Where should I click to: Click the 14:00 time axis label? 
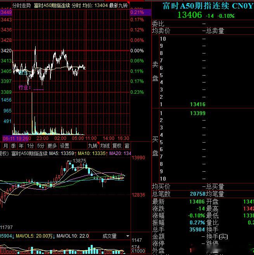click(108, 138)
